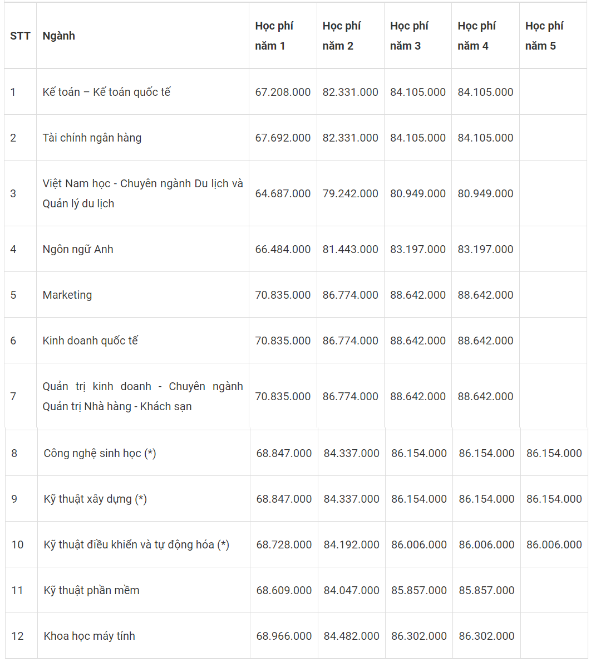Image resolution: width=591 pixels, height=666 pixels.
Task: Click the "Học phí năm 1" header
Action: 274,36
